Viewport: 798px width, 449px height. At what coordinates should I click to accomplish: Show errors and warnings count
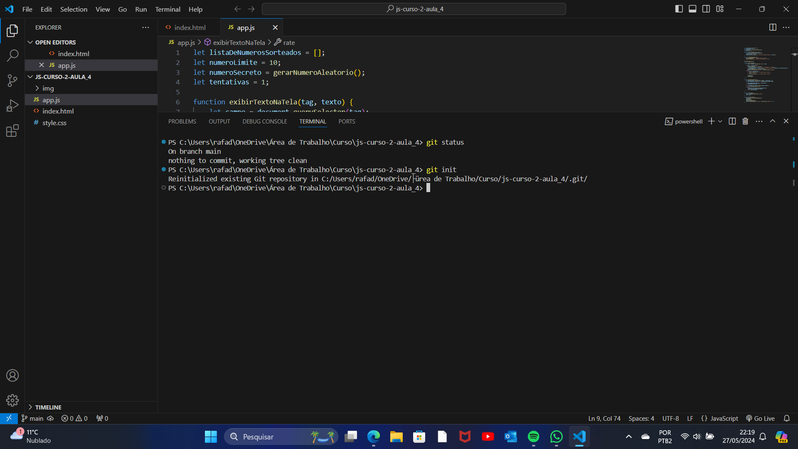74,418
